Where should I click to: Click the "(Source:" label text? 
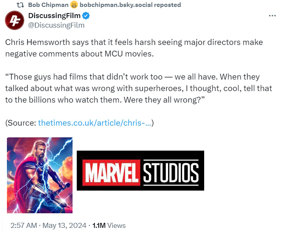(x=21, y=123)
